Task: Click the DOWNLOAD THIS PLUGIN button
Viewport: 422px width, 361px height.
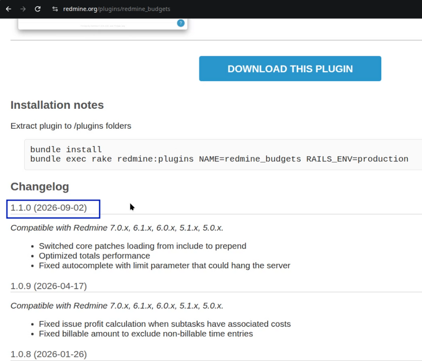Action: (x=290, y=69)
